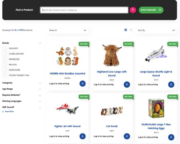Check the GOGOPO brand filter

point(4,48)
